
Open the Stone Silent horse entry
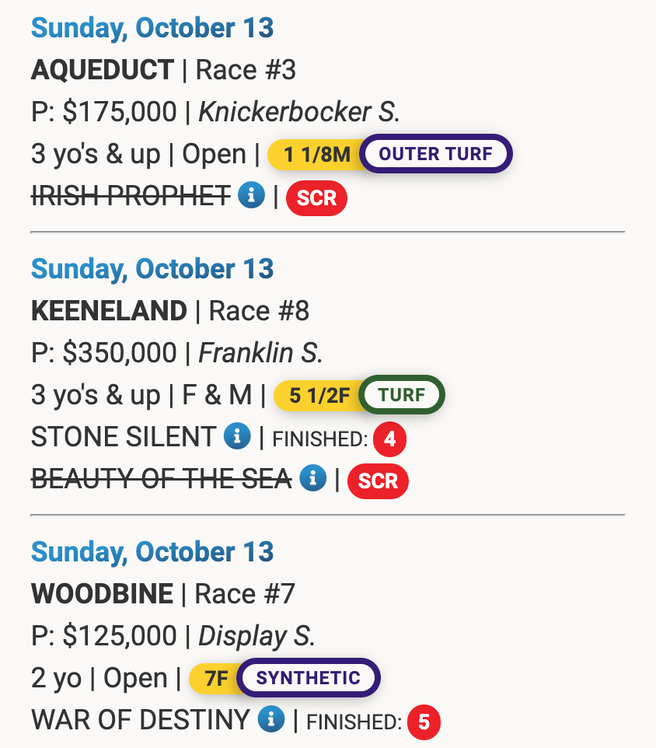pyautogui.click(x=123, y=437)
